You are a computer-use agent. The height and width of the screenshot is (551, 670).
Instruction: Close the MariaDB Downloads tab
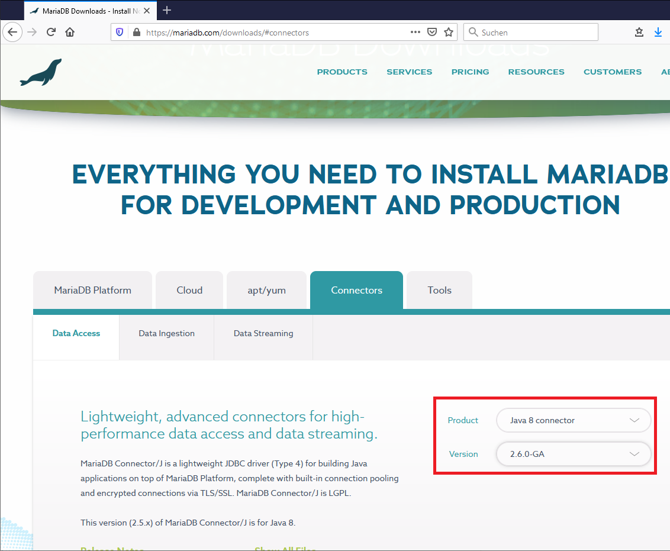[147, 11]
